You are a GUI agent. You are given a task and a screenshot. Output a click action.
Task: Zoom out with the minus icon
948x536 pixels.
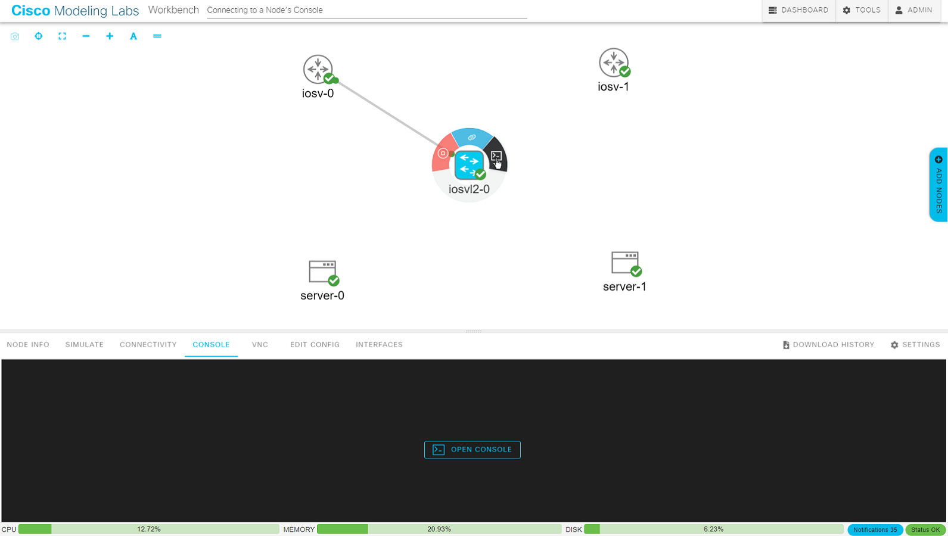coord(86,36)
